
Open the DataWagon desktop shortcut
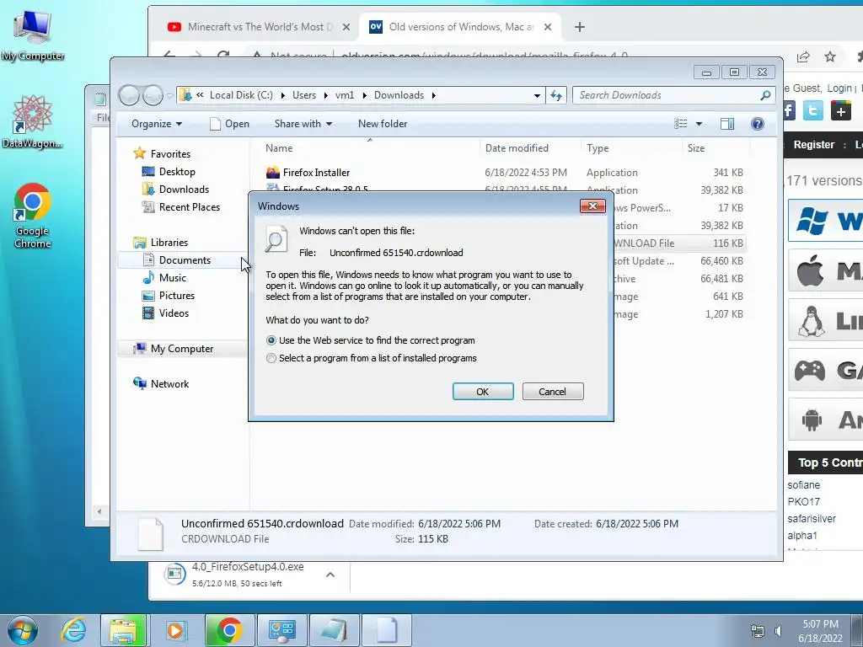(x=32, y=121)
